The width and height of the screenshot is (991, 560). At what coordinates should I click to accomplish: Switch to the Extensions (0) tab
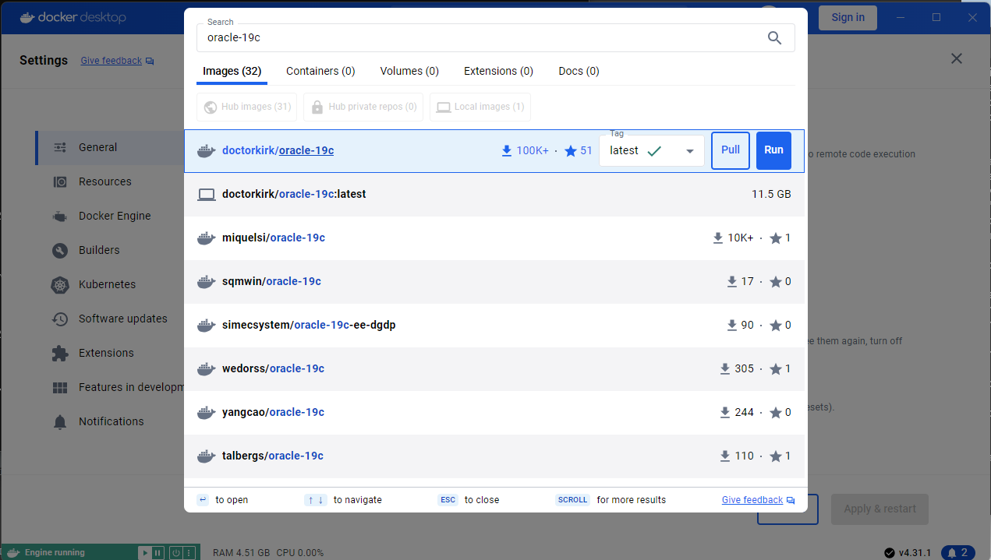point(498,71)
